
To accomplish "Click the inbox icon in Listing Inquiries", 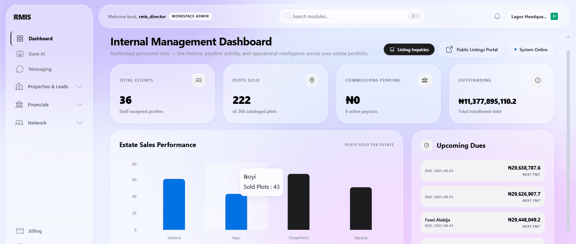I will point(392,50).
